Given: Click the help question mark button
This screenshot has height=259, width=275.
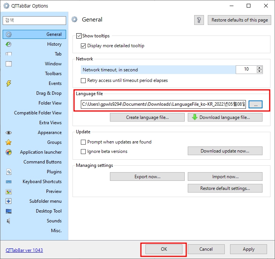Looking at the screenshot, I should pos(199,20).
